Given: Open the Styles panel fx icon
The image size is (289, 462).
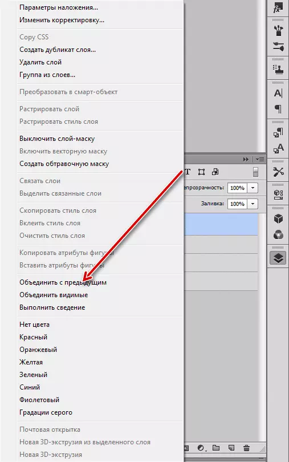Looking at the screenshot, I should [278, 8].
